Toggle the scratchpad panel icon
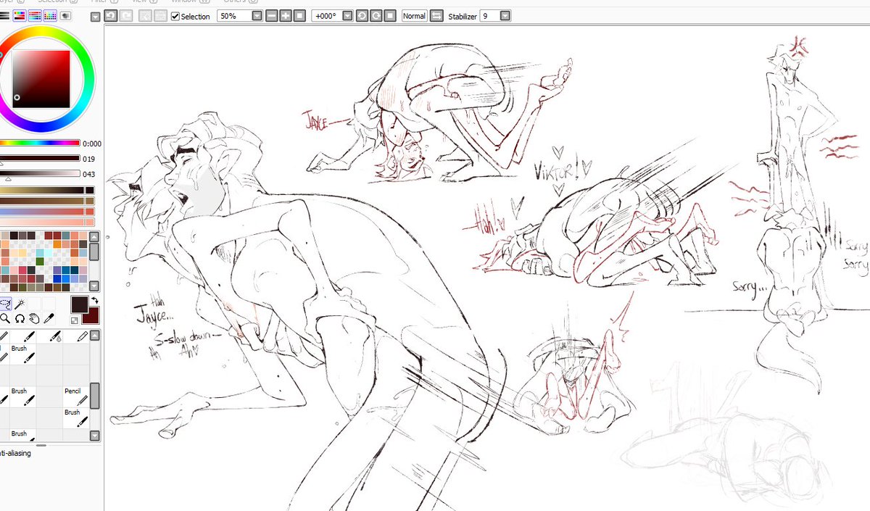Screen dimensions: 870x511 [66, 15]
